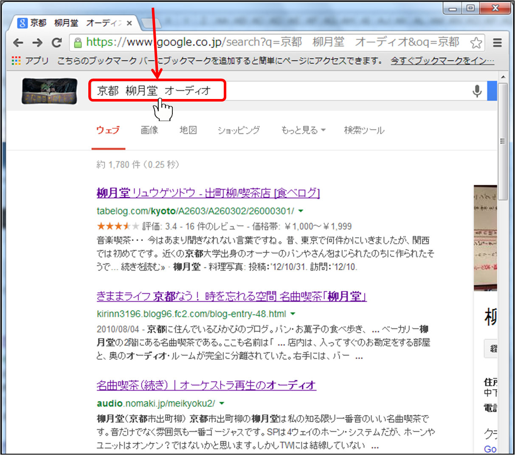Switch to the 画像 search tab

(149, 130)
